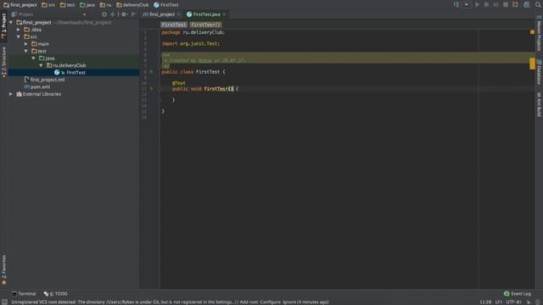Click the green Run button
Viewport: 543px width, 305px height.
[x=477, y=4]
